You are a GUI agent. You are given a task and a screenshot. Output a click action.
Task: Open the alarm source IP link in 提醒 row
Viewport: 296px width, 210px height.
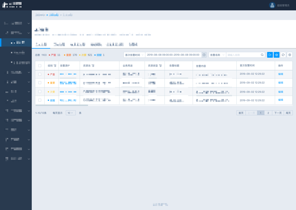click(68, 100)
